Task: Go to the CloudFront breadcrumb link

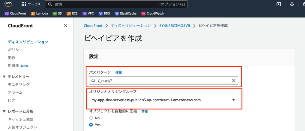Action: click(93, 26)
